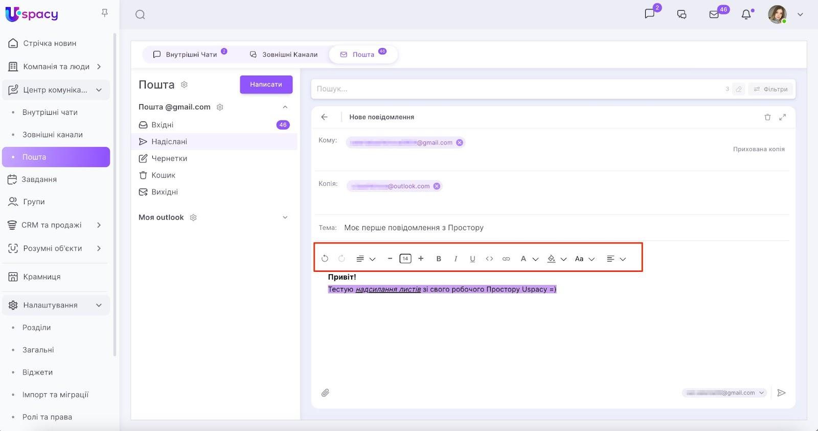Delete the draft using trash icon
This screenshot has height=431, width=818.
coord(767,117)
